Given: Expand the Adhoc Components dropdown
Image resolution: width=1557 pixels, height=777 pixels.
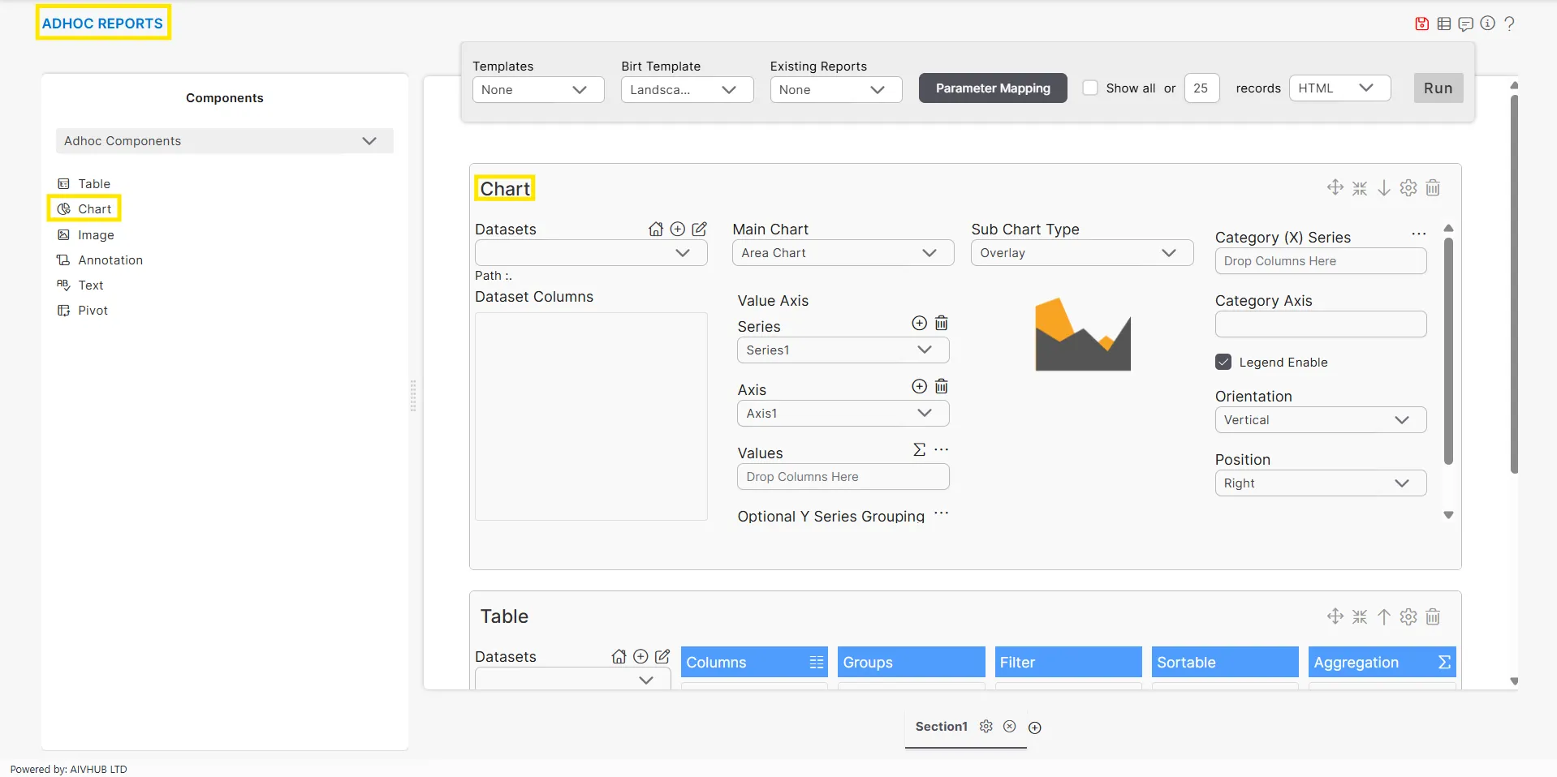Looking at the screenshot, I should click(224, 141).
